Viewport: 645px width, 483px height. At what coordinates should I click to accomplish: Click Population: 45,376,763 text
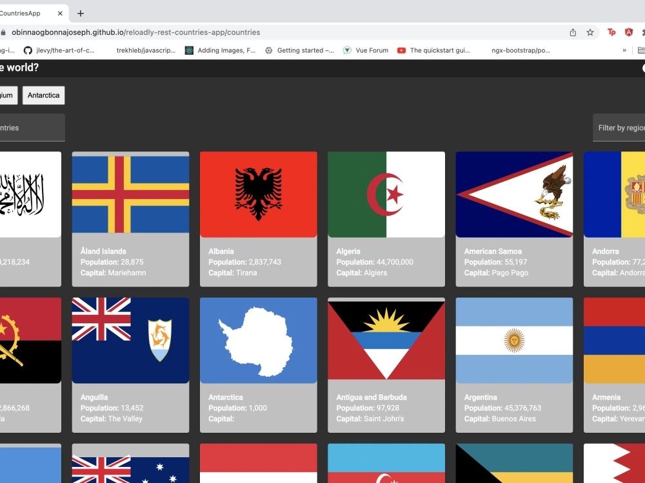(502, 408)
